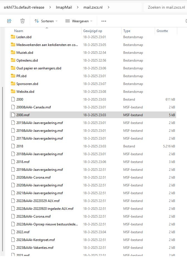The height and width of the screenshot is (258, 187).
Task: Click the 2015&AAk-Jaarvergadering.msf file icon
Action: [x=13, y=123]
